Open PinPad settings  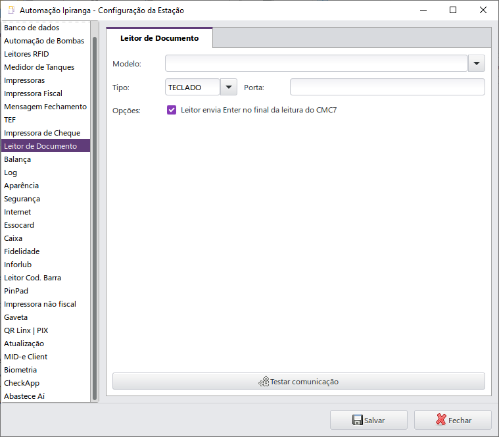[46, 291]
